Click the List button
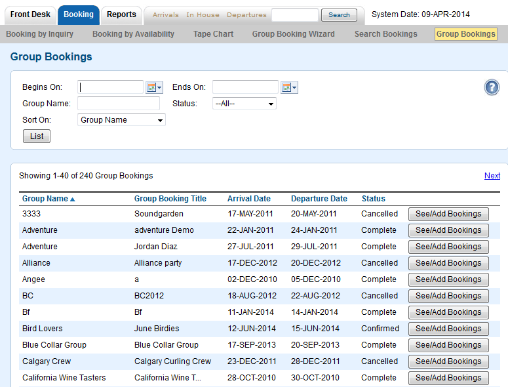 tap(37, 136)
